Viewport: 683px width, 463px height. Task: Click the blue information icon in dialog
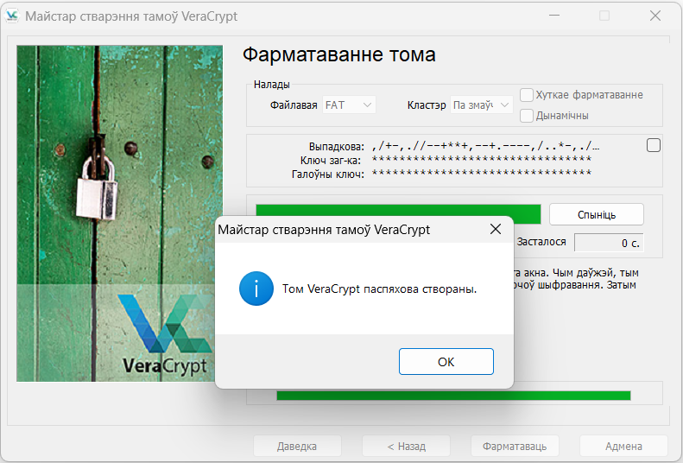[256, 289]
